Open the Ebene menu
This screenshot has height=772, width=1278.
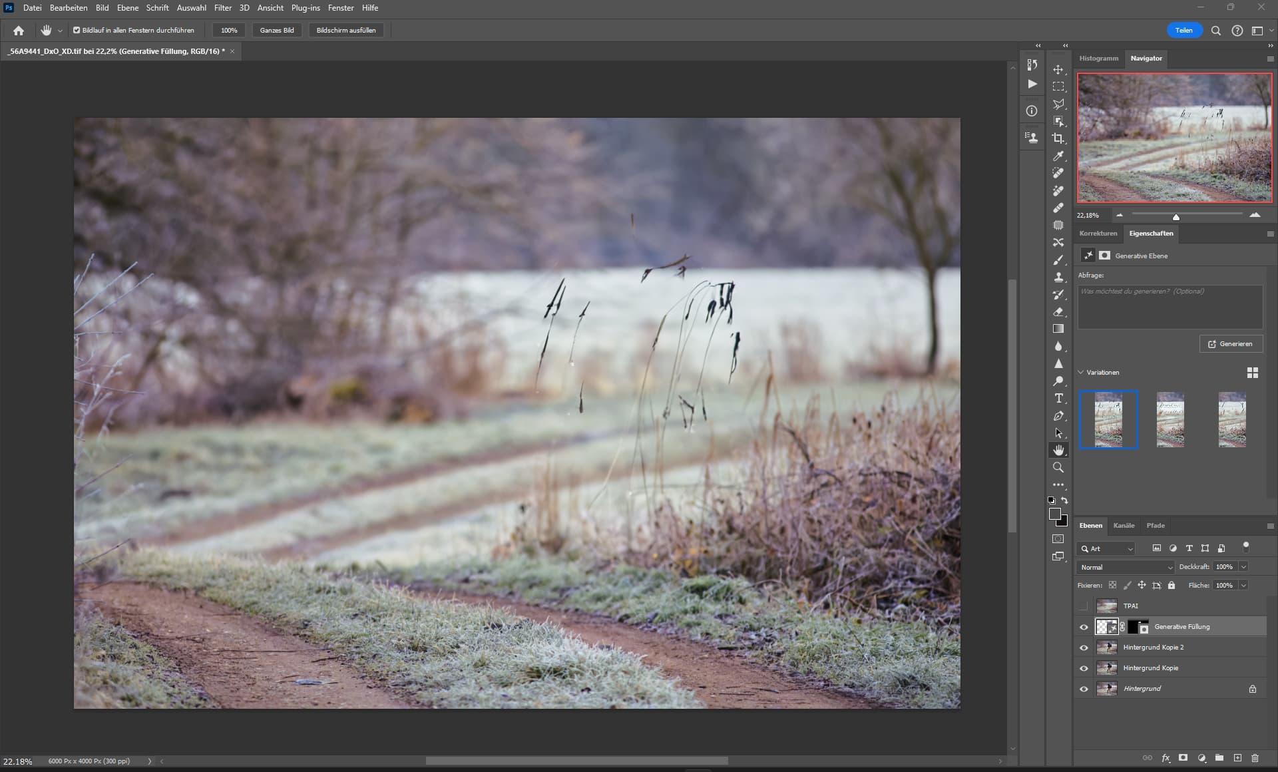(128, 8)
